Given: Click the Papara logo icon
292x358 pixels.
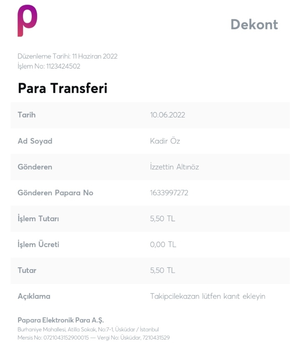Looking at the screenshot, I should tap(28, 20).
